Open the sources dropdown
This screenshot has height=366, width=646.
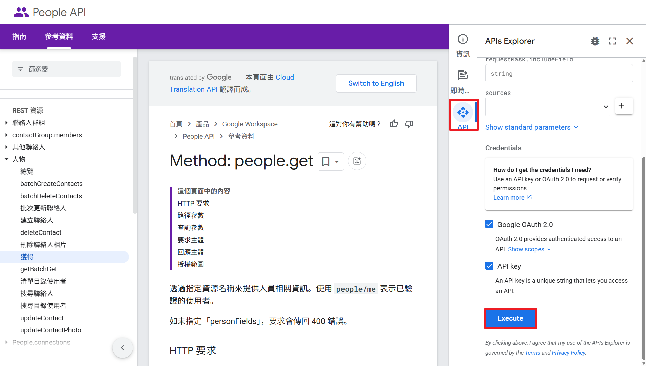[x=548, y=107]
